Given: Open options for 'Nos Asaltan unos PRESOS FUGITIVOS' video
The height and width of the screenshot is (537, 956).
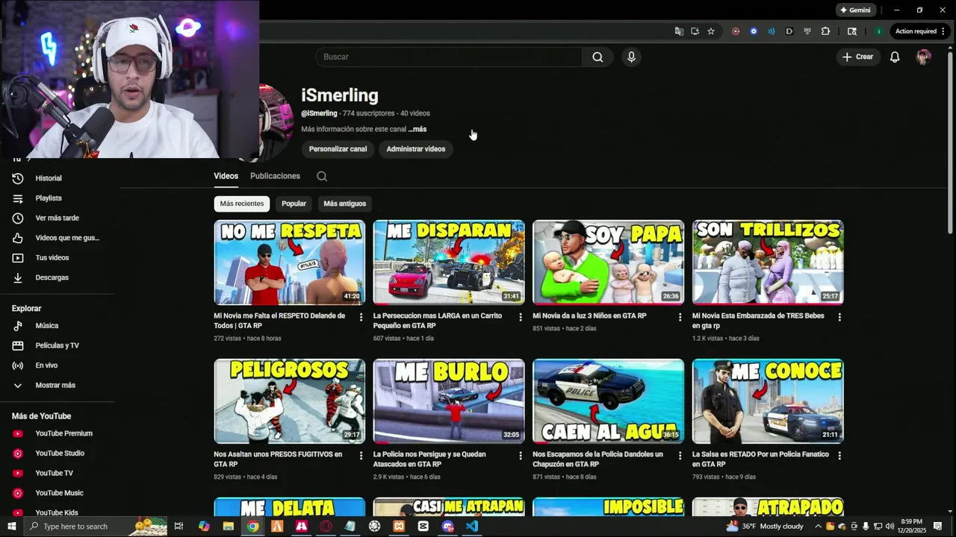Looking at the screenshot, I should [361, 456].
